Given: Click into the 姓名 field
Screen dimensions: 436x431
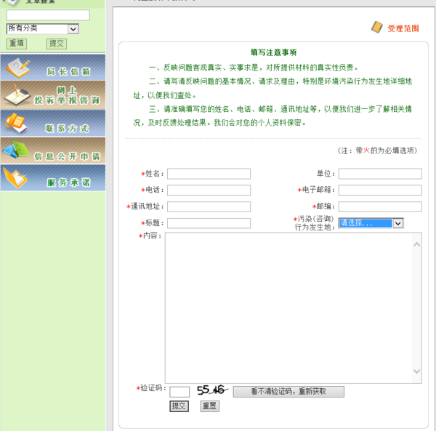Looking at the screenshot, I should pos(209,174).
